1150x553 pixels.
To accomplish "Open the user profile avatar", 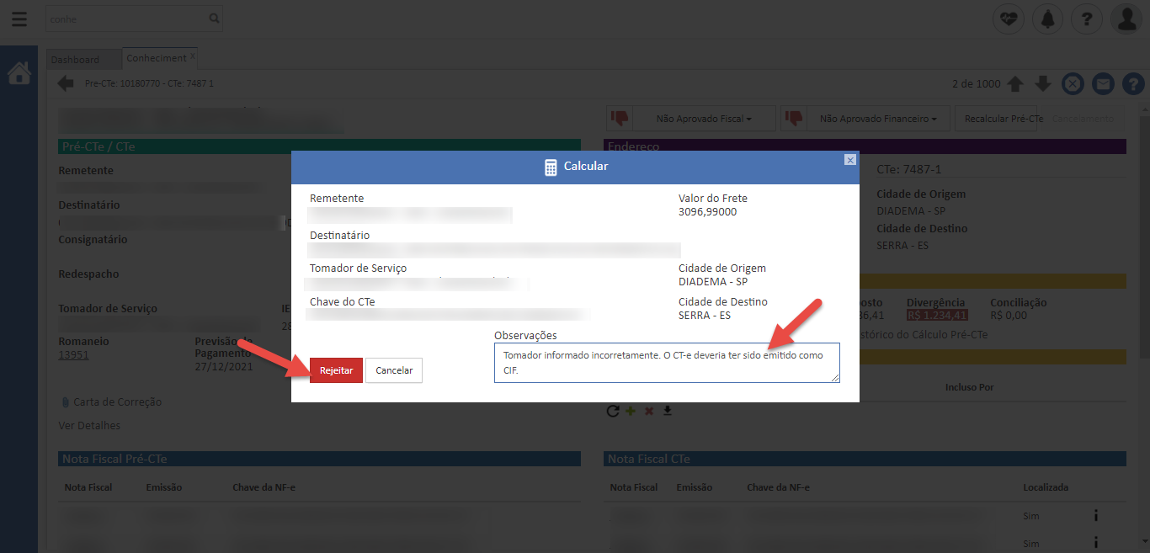I will tap(1126, 19).
